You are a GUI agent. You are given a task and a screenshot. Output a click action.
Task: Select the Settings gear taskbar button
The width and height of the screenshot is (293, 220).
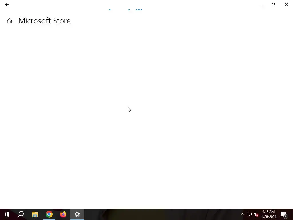pyautogui.click(x=77, y=214)
